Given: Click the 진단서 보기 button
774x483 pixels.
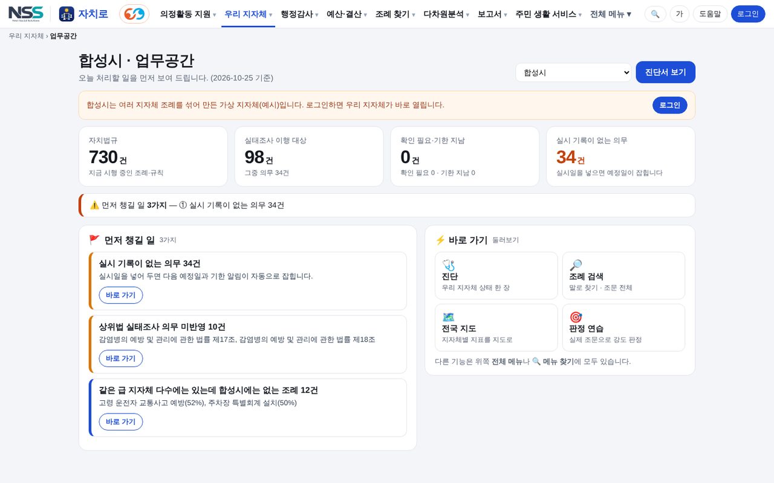Looking at the screenshot, I should (x=665, y=72).
